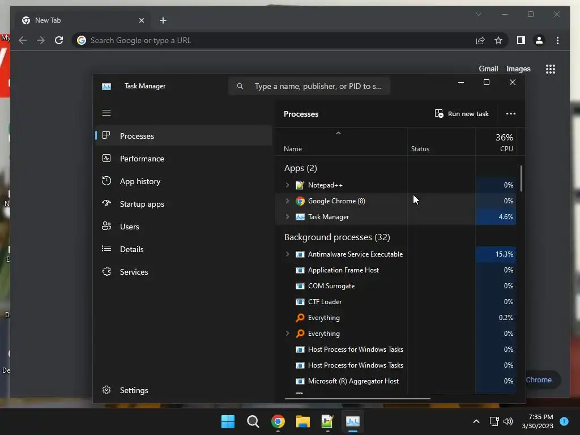Click the Processes sidebar icon
Screen dimensions: 580x435
[x=106, y=135]
